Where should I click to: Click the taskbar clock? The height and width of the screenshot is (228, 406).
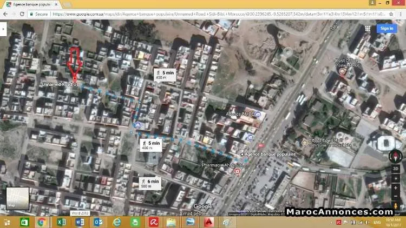click(x=394, y=222)
